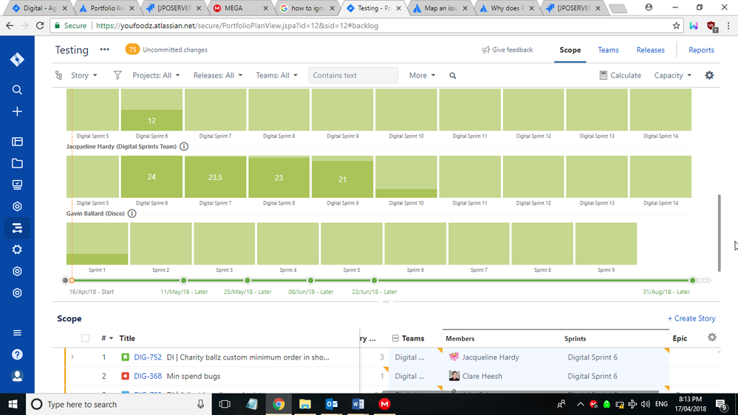The image size is (738, 415).
Task: Open Outlook from the taskbar
Action: click(x=332, y=404)
